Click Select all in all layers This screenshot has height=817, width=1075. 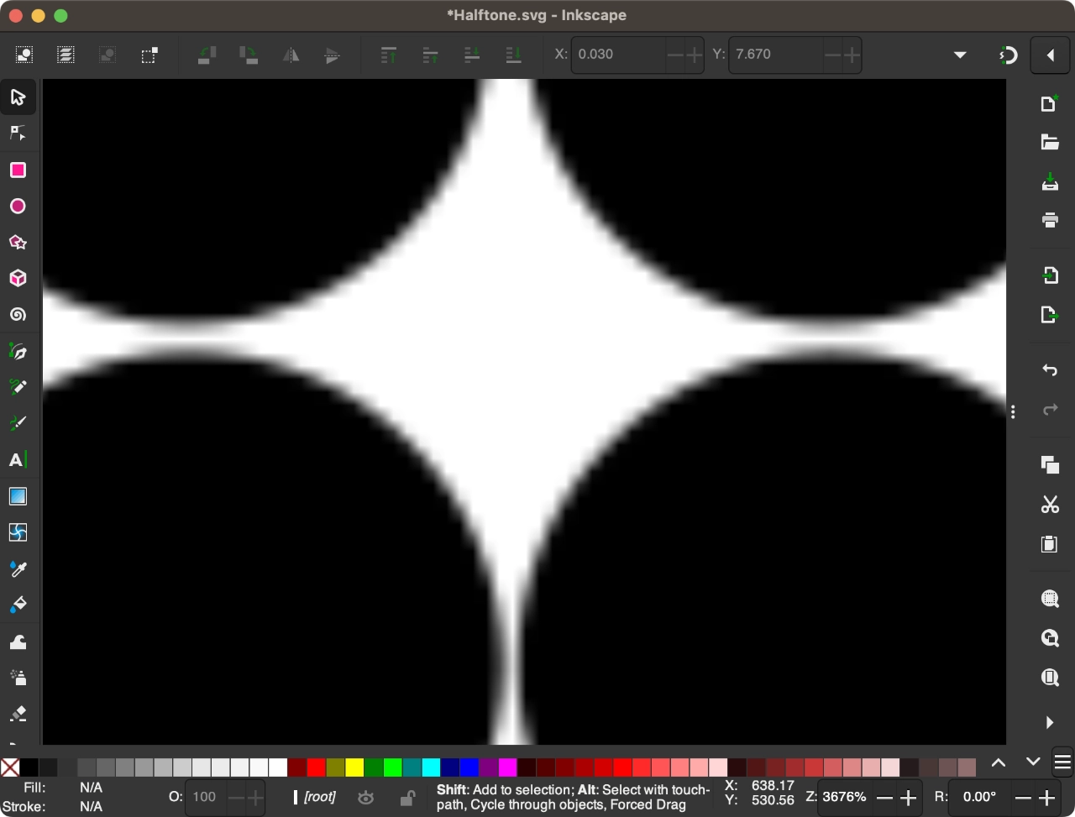[x=66, y=55]
